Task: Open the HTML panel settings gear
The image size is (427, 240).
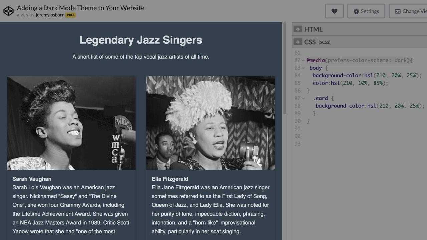Action: (298, 29)
